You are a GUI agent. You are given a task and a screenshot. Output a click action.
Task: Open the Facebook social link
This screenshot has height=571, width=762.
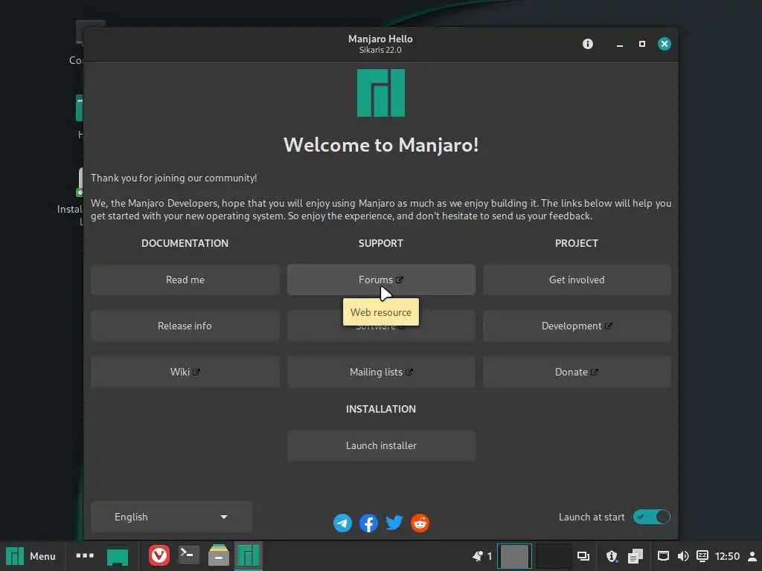pyautogui.click(x=368, y=523)
